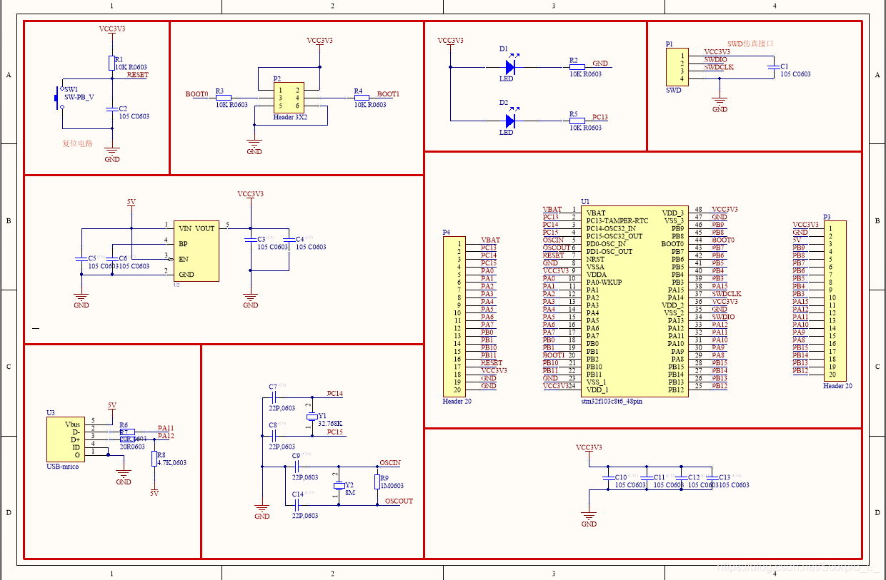Click the D1 LED diode symbol

[x=509, y=67]
